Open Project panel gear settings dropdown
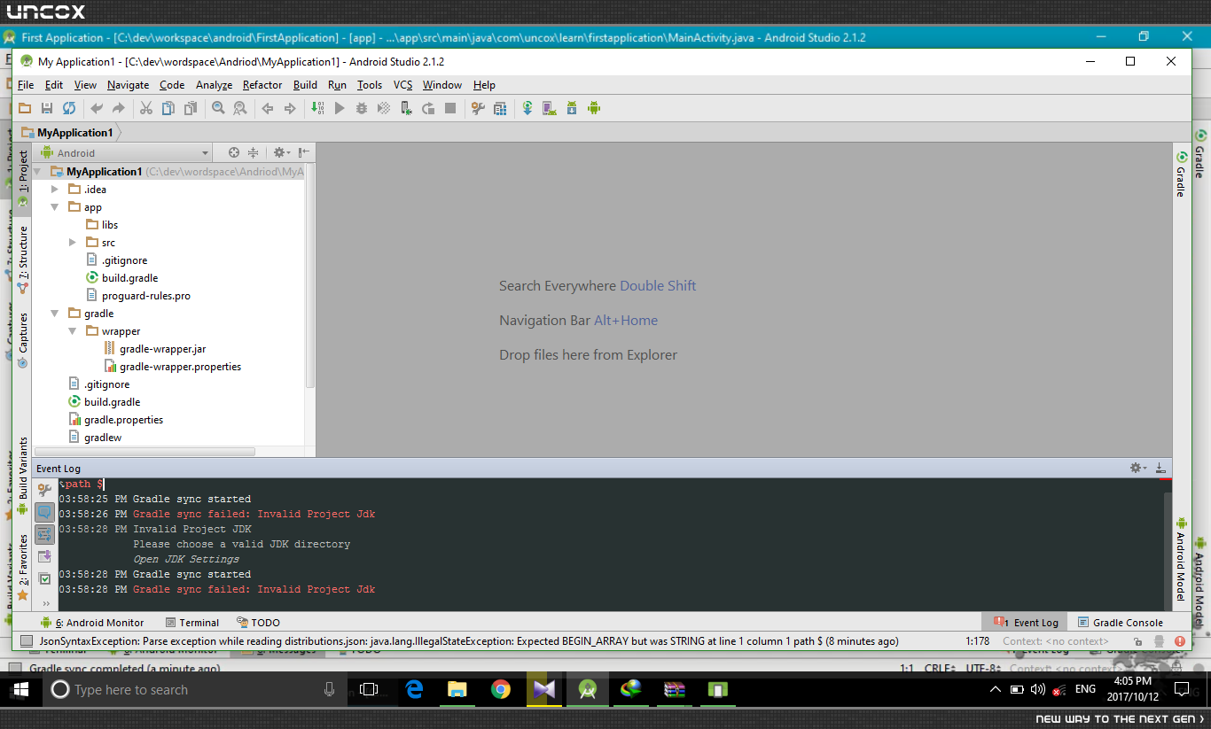 click(282, 152)
